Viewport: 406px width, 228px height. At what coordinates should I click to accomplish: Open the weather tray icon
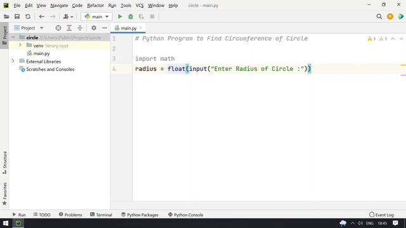pos(343,223)
